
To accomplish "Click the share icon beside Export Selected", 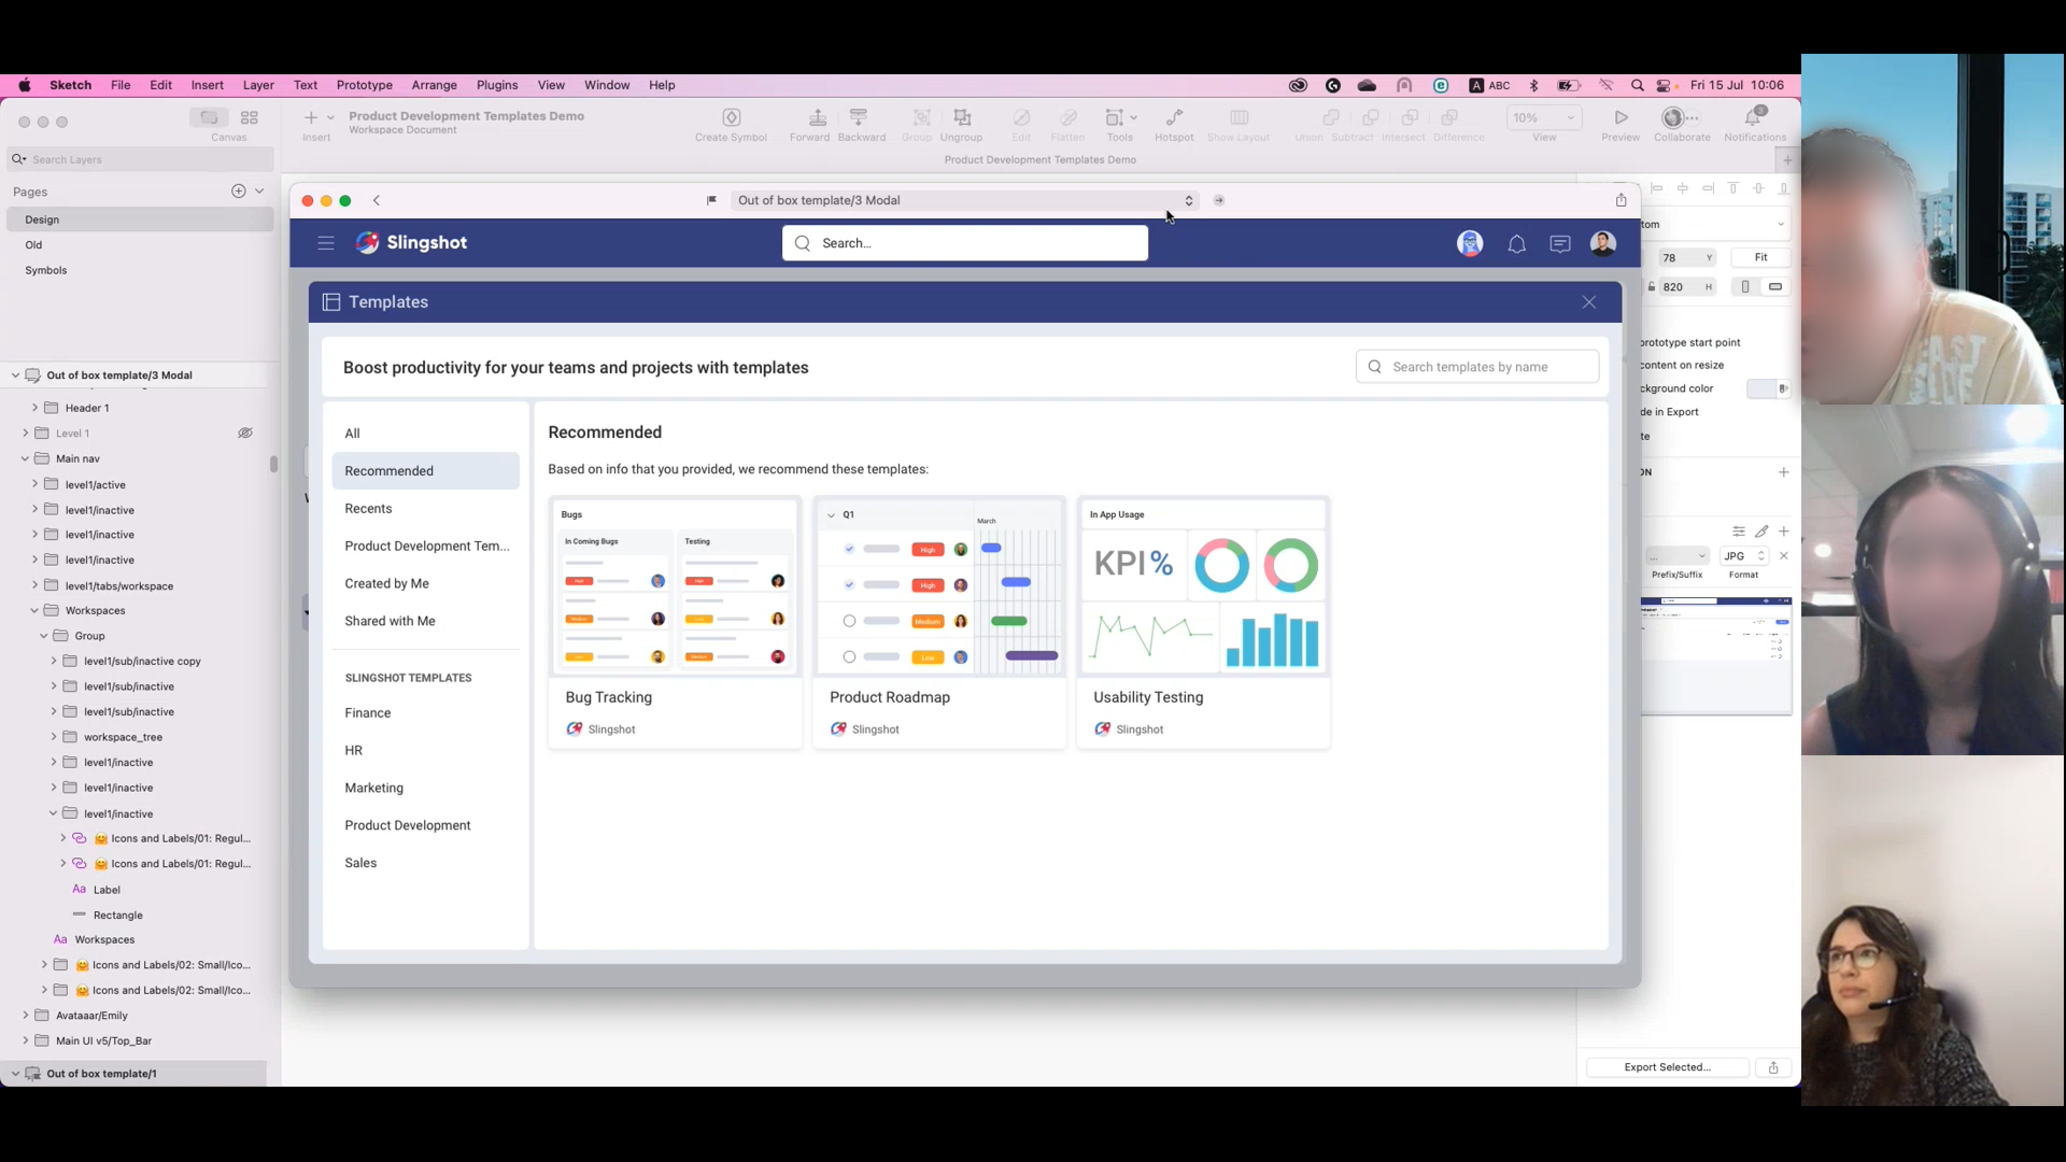I will [x=1773, y=1067].
